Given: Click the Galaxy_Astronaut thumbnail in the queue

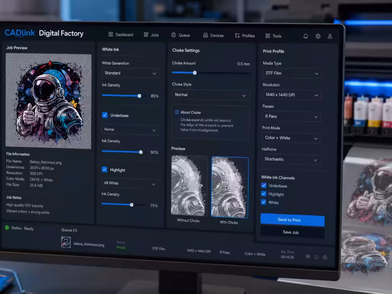Looking at the screenshot, I should click(x=66, y=242).
